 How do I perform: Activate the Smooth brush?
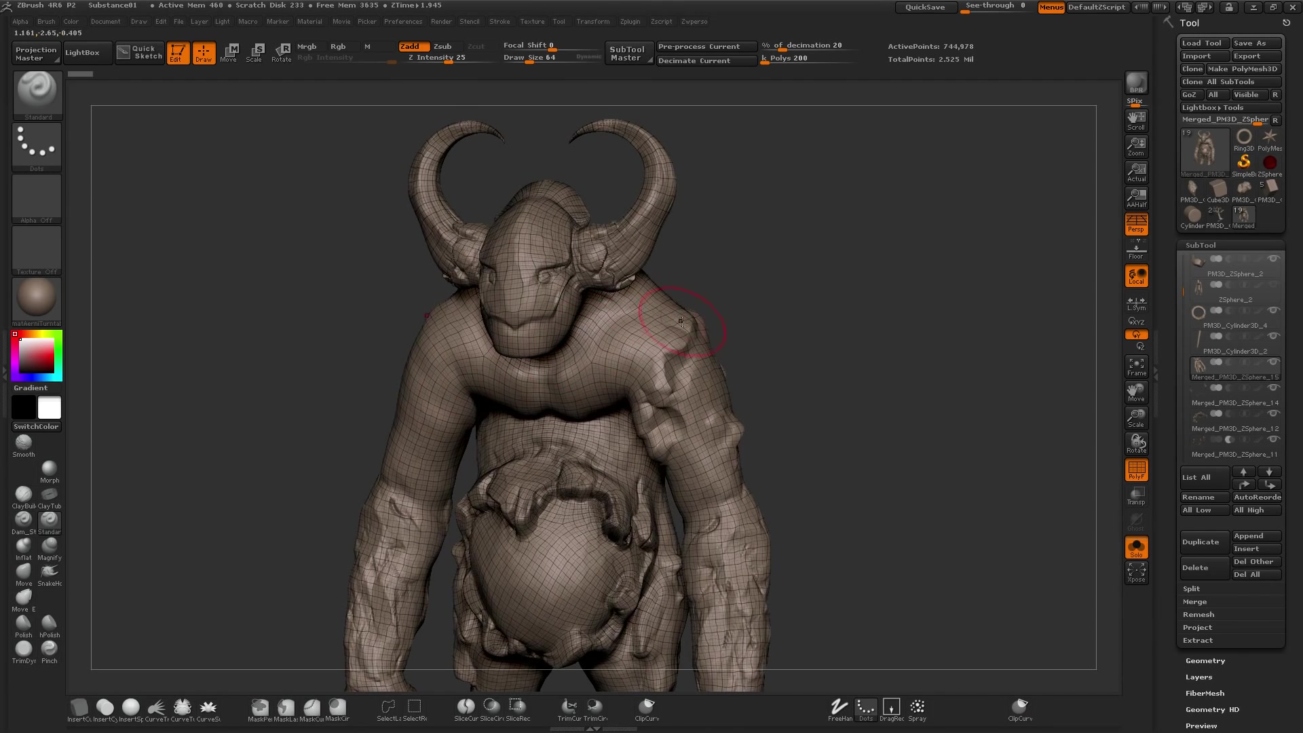23,443
